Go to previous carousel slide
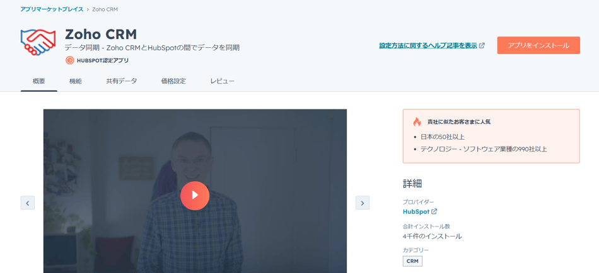The height and width of the screenshot is (273, 599). point(28,203)
